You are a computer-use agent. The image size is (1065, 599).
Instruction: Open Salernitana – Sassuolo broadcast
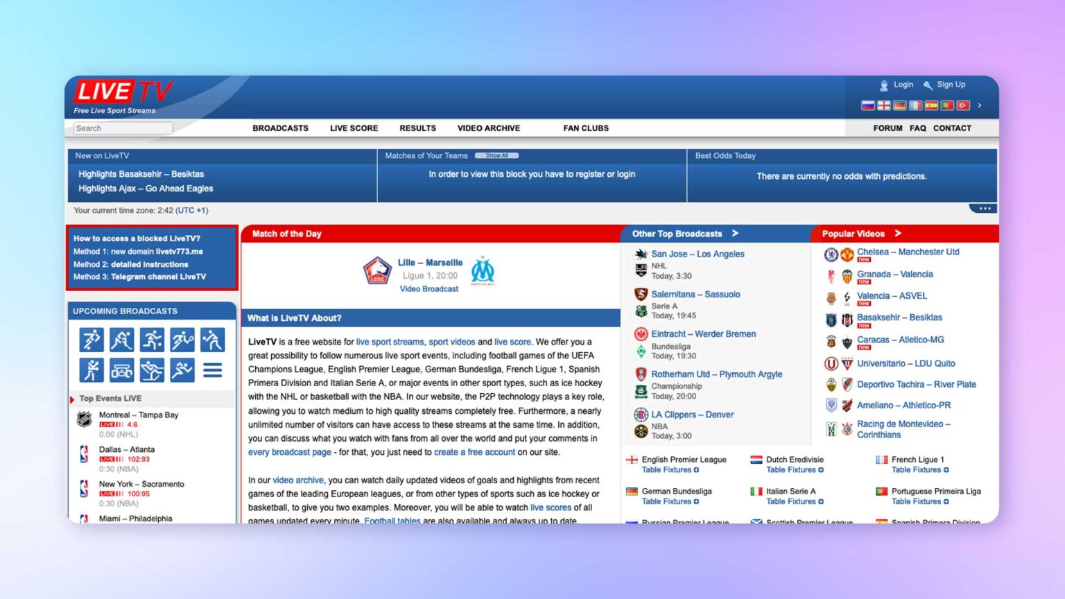(x=695, y=295)
